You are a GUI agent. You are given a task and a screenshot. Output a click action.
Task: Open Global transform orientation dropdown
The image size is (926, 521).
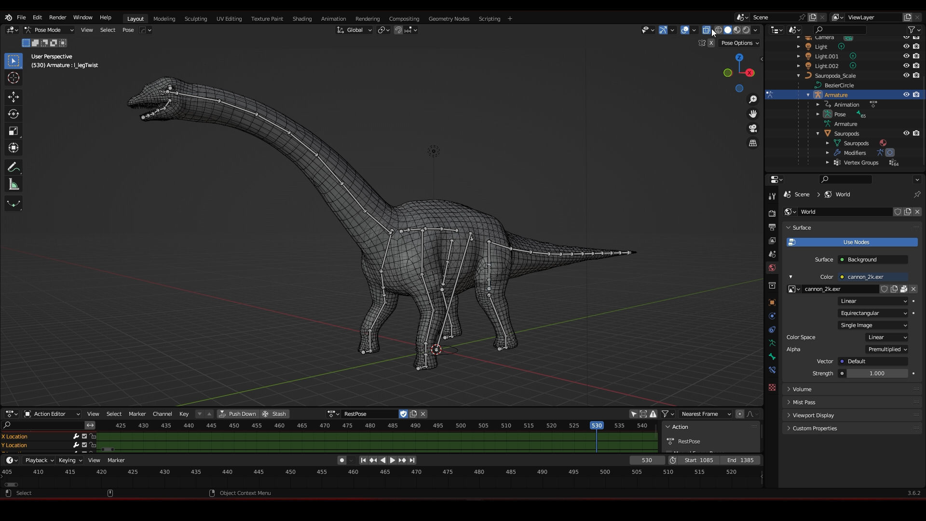coord(354,30)
